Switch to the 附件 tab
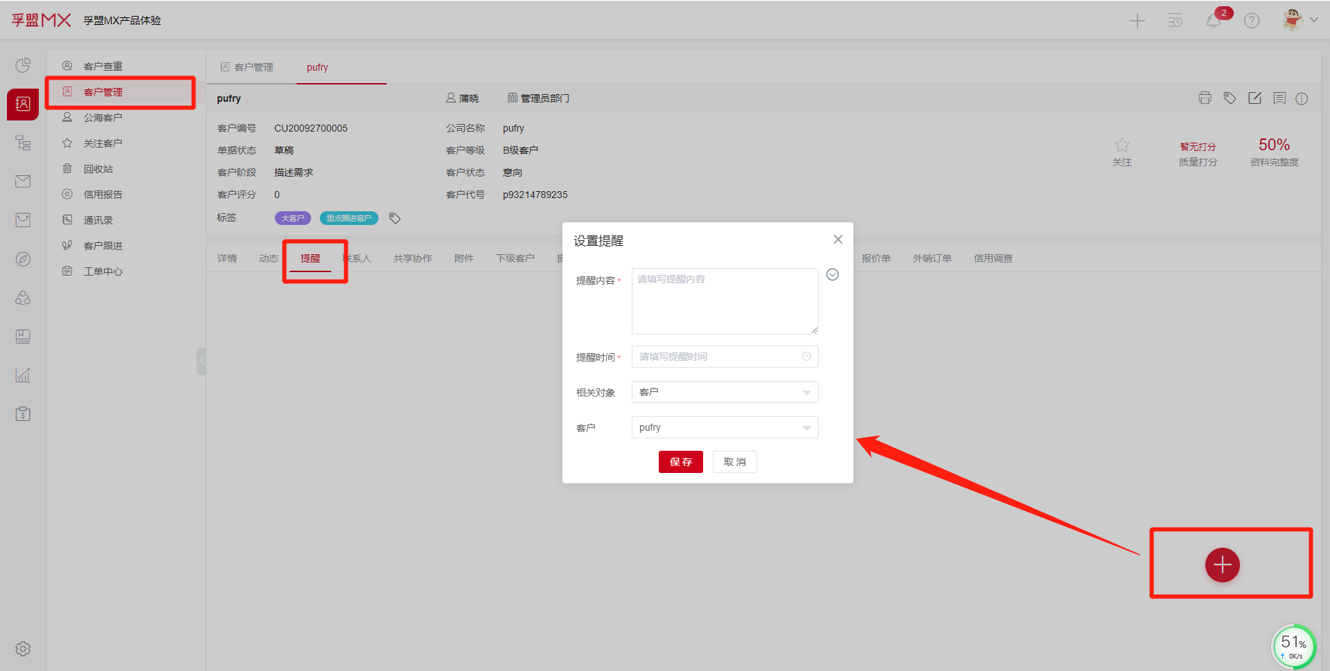The height and width of the screenshot is (671, 1330). pos(463,258)
